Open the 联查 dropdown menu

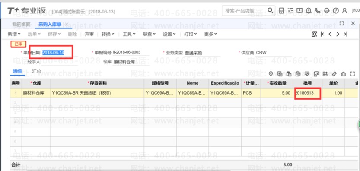(x=149, y=34)
